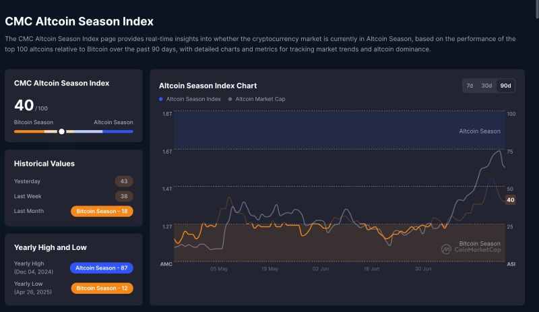
Task: Click the Yearly Low Bitcoin Season - 12 badge
Action: 102,288
